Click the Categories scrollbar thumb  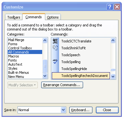pyautogui.click(x=45, y=66)
